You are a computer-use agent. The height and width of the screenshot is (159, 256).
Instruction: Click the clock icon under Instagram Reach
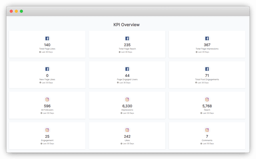(x=201, y=113)
